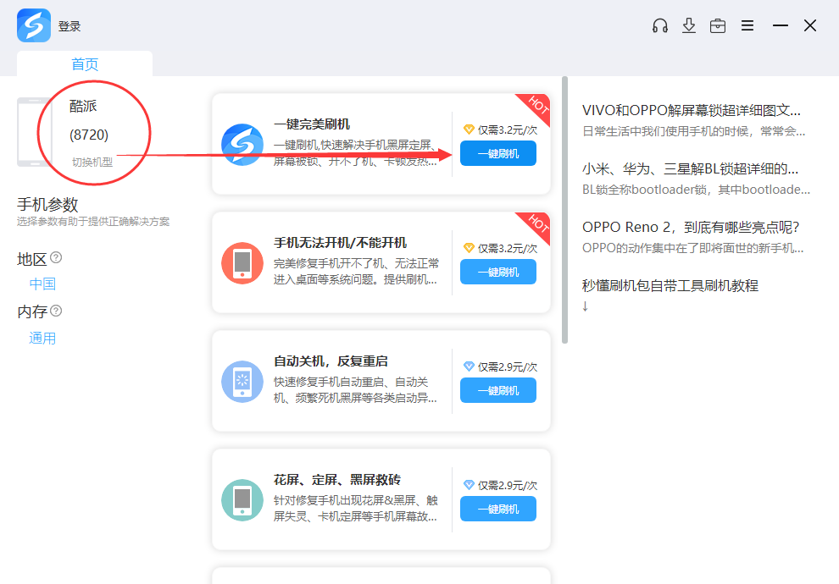839x584 pixels.
Task: Click the 手机参数 heading
Action: (x=47, y=204)
